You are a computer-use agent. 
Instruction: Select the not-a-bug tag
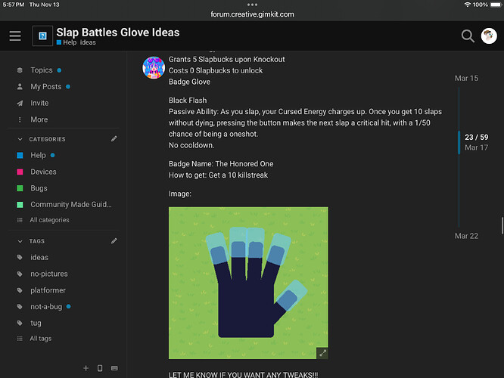(x=46, y=306)
